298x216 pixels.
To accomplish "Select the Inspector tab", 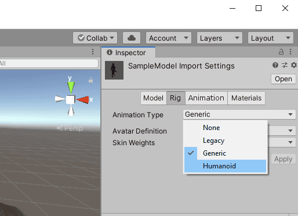I will [x=128, y=52].
